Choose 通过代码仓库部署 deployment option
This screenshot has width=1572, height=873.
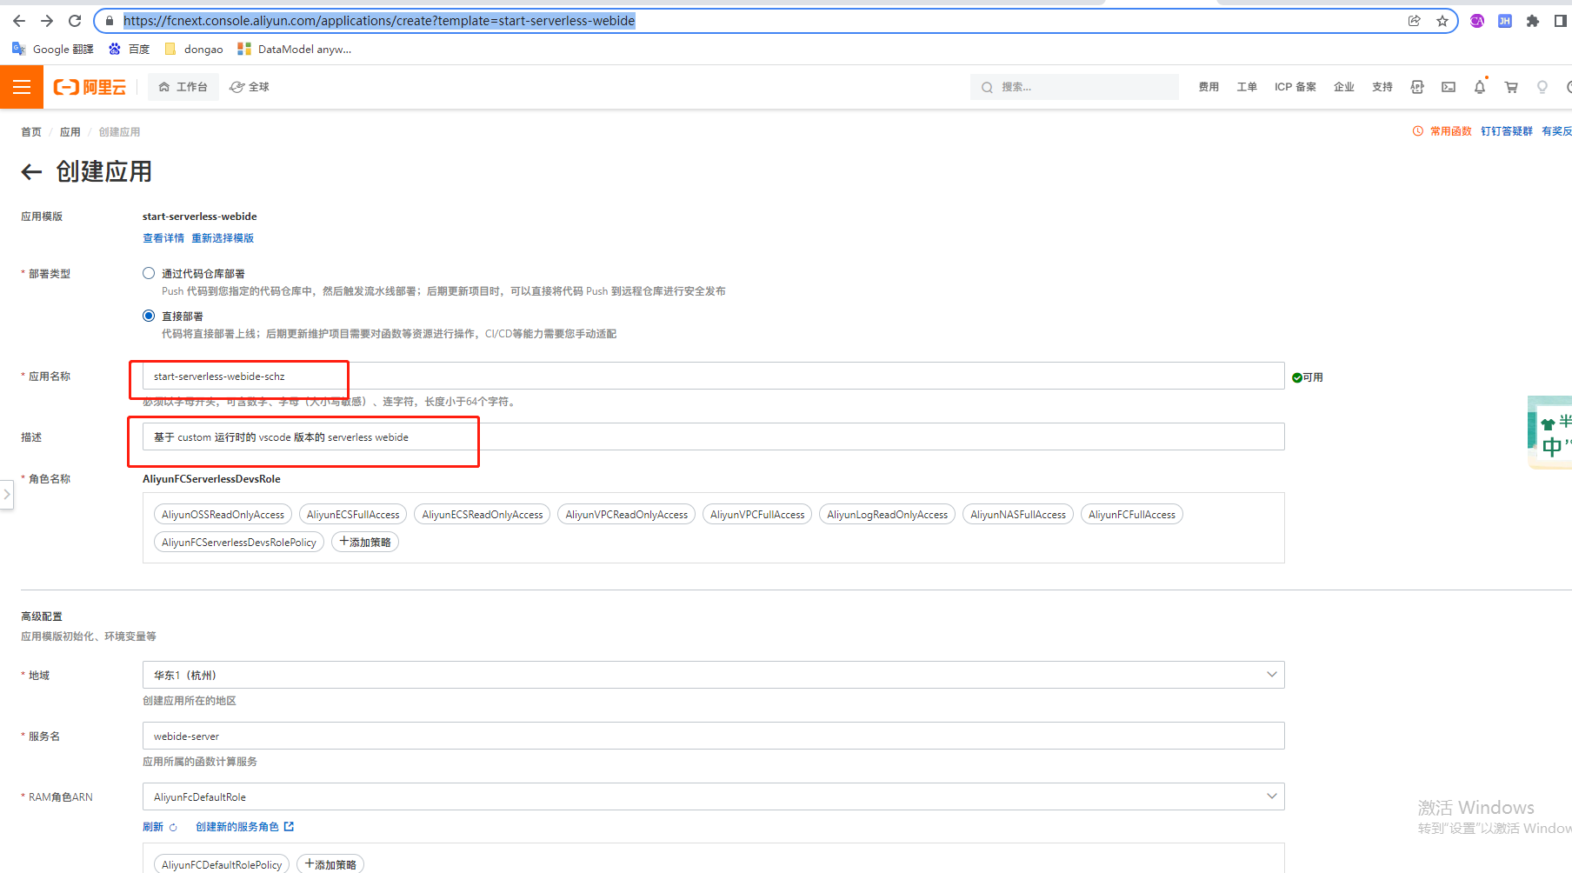point(149,272)
